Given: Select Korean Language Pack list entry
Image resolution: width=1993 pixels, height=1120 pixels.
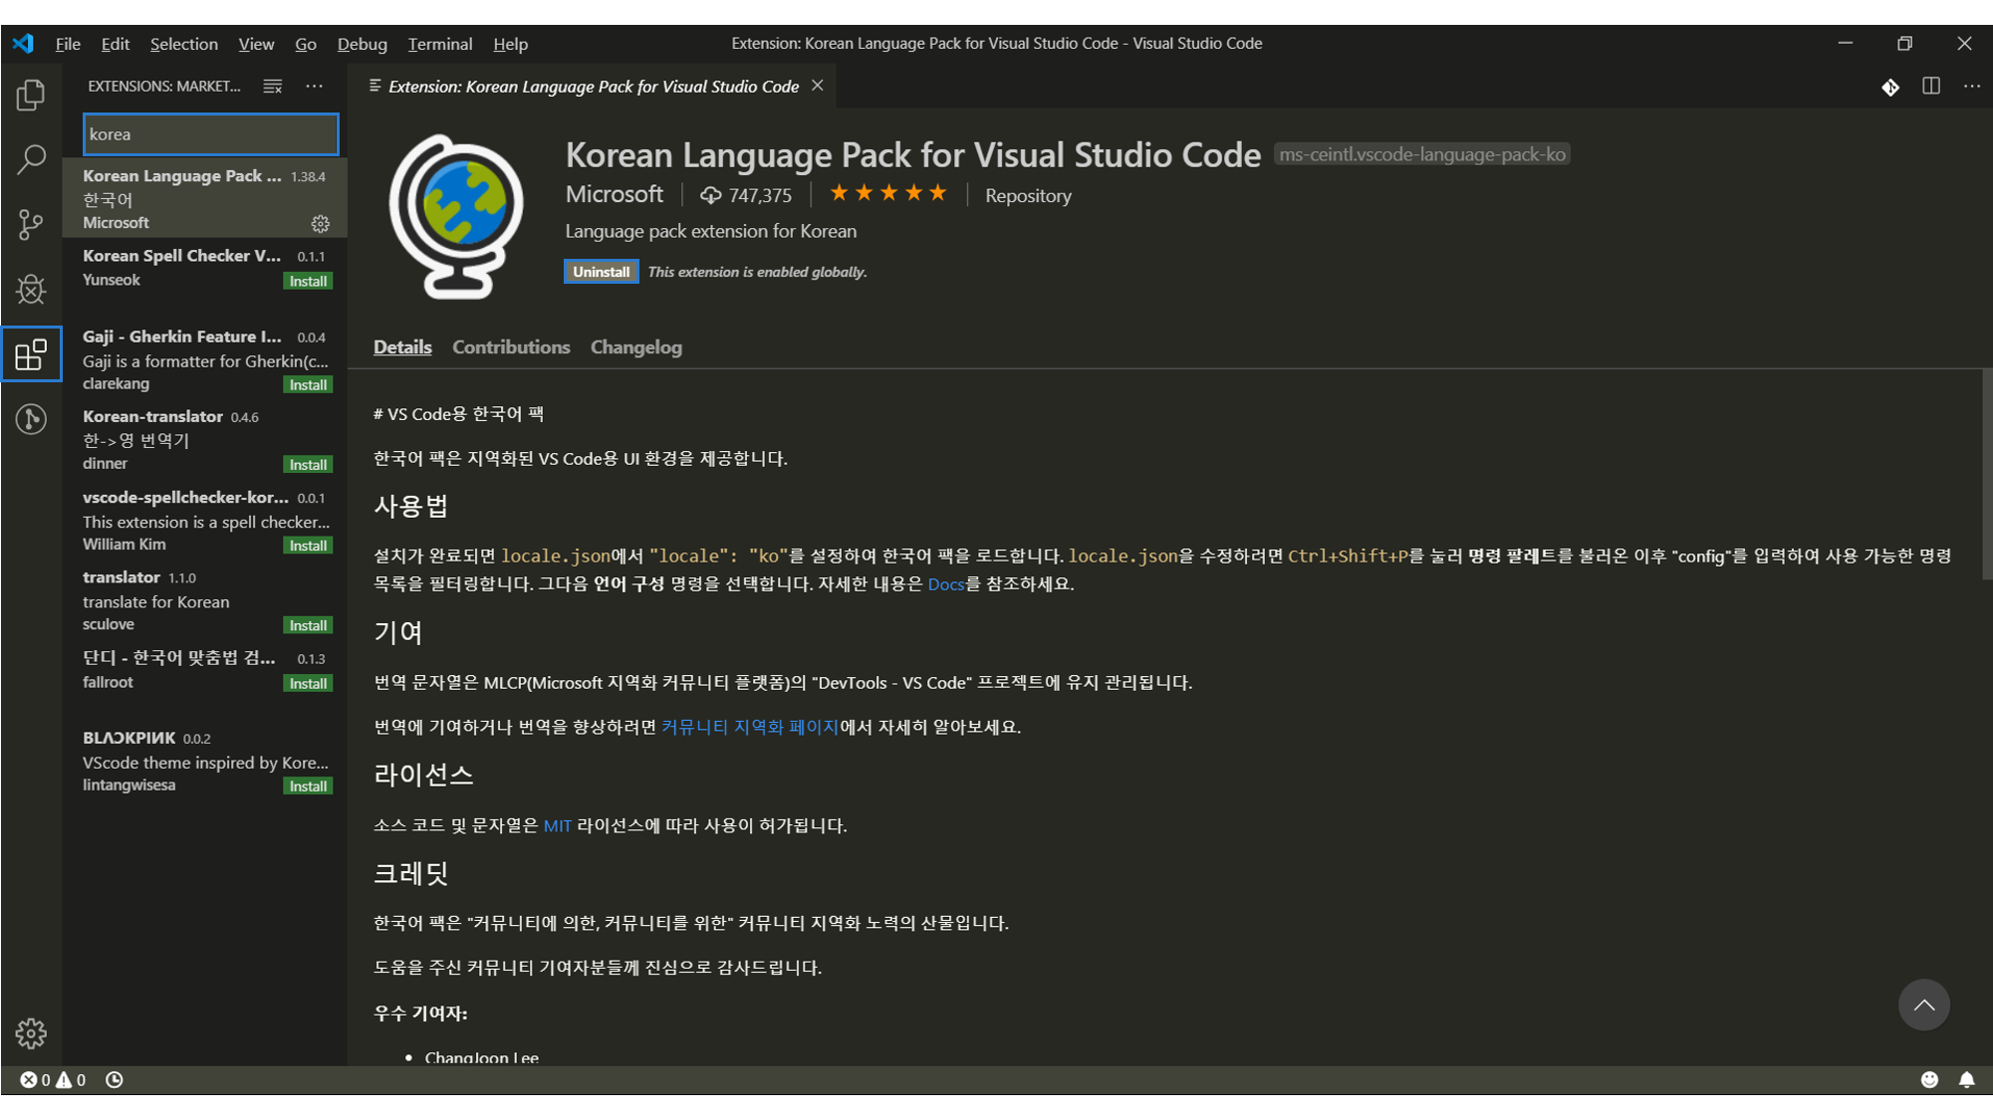Looking at the screenshot, I should (x=205, y=198).
